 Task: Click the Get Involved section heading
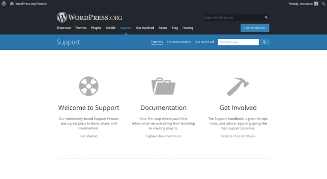tap(238, 108)
